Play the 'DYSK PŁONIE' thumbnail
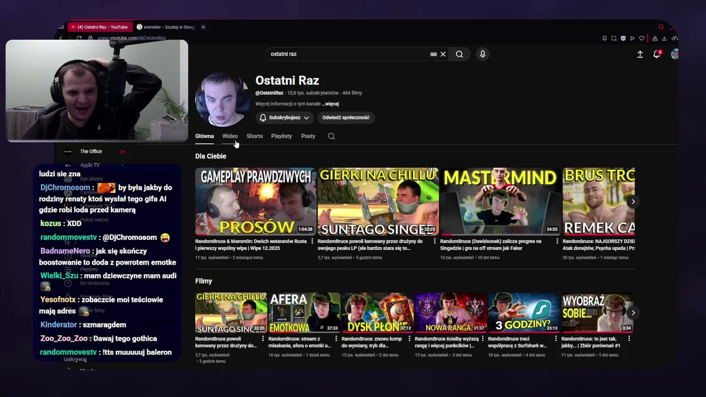The image size is (706, 397). 377,313
